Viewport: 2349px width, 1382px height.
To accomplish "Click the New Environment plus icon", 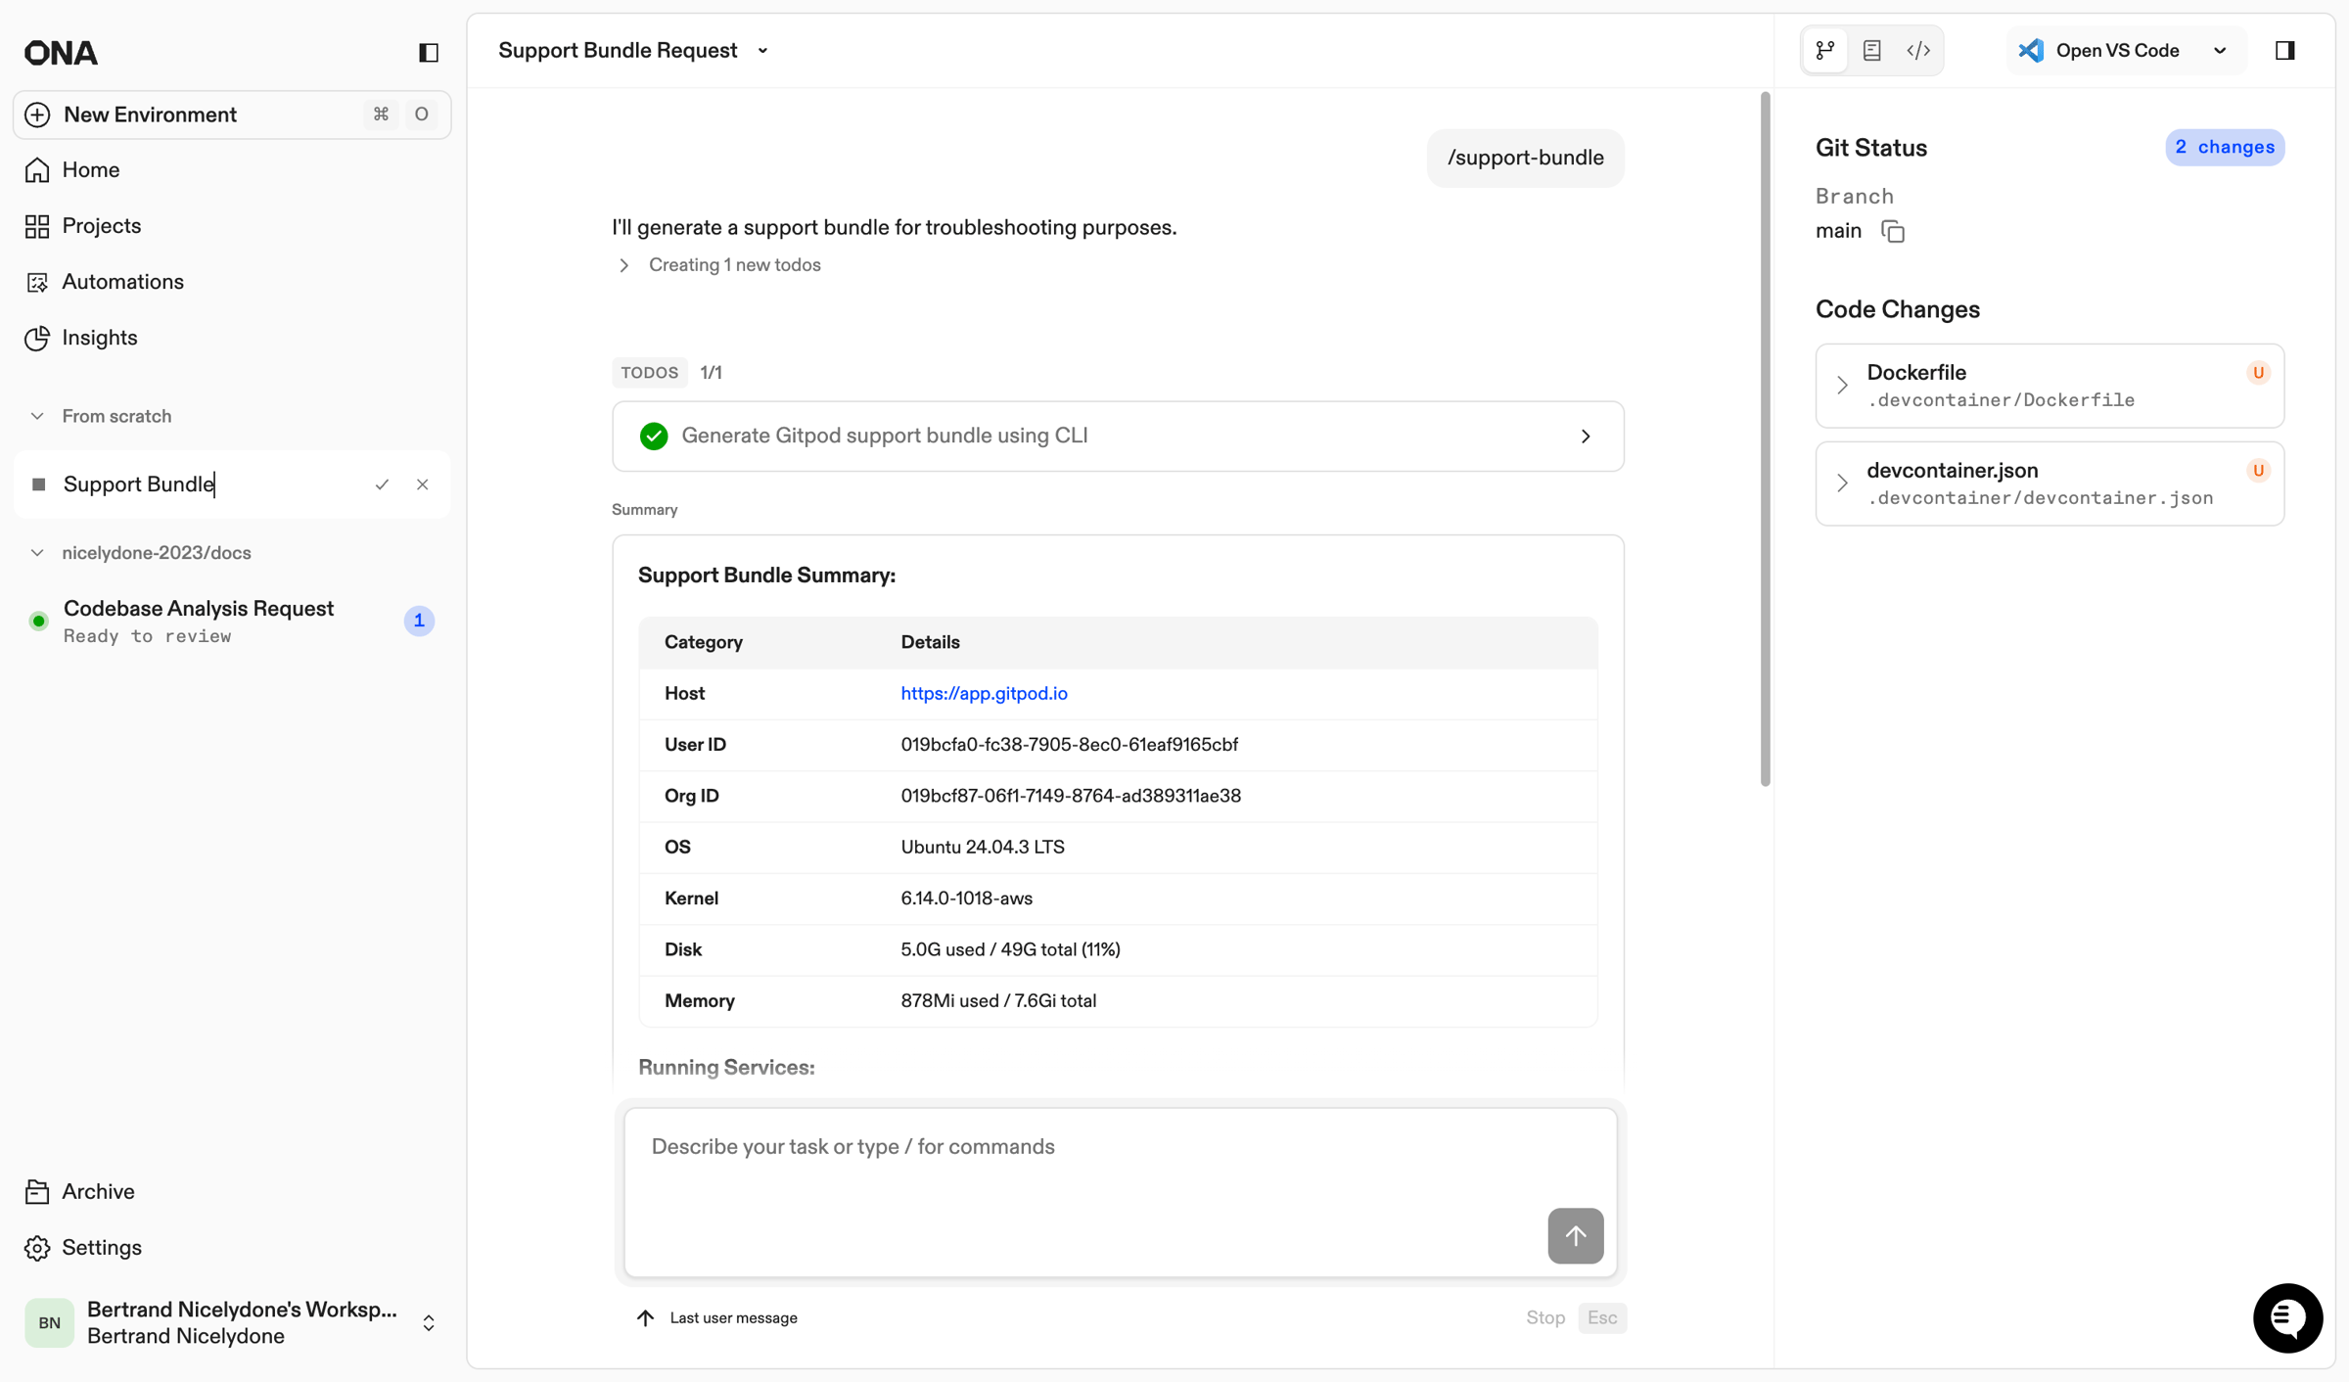I will (x=37, y=115).
